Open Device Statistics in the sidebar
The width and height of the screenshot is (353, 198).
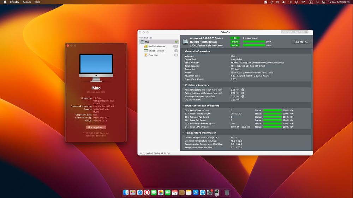pyautogui.click(x=156, y=51)
